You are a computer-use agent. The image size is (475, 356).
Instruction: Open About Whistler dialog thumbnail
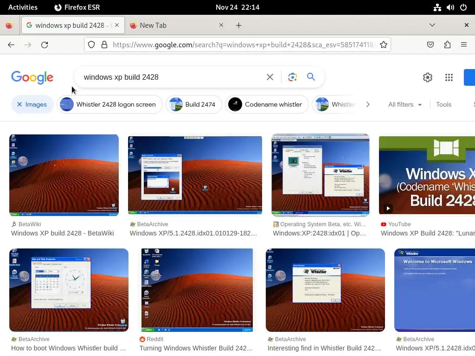click(x=325, y=290)
